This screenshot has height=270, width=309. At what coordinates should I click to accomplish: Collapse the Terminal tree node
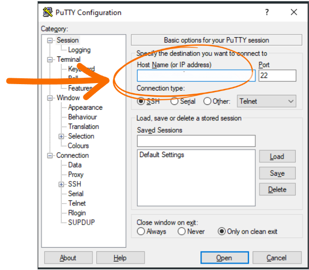pos(50,60)
